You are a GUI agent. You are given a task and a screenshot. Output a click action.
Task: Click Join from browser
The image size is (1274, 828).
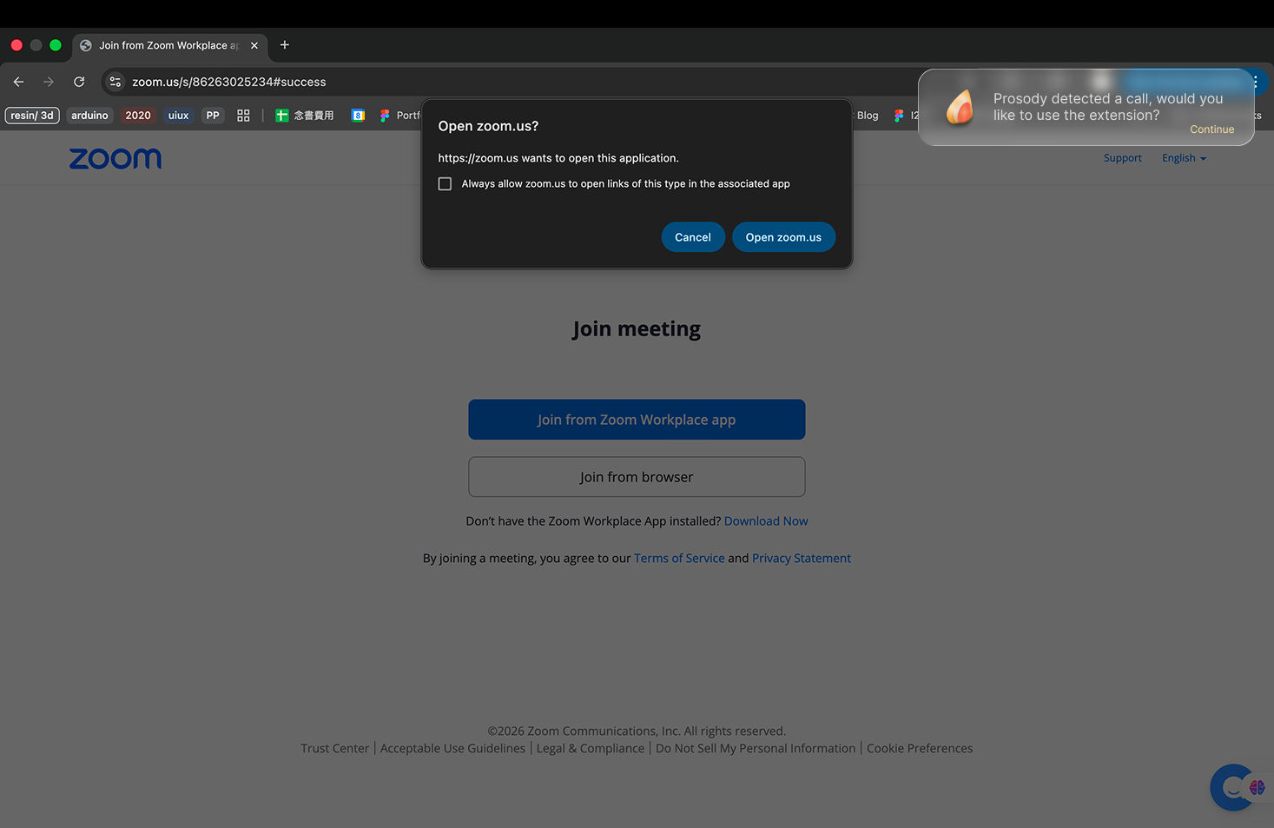[637, 477]
